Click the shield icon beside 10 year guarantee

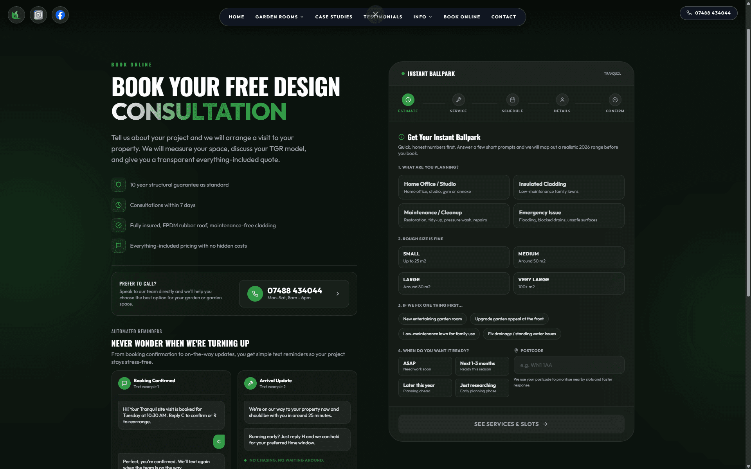click(x=119, y=185)
